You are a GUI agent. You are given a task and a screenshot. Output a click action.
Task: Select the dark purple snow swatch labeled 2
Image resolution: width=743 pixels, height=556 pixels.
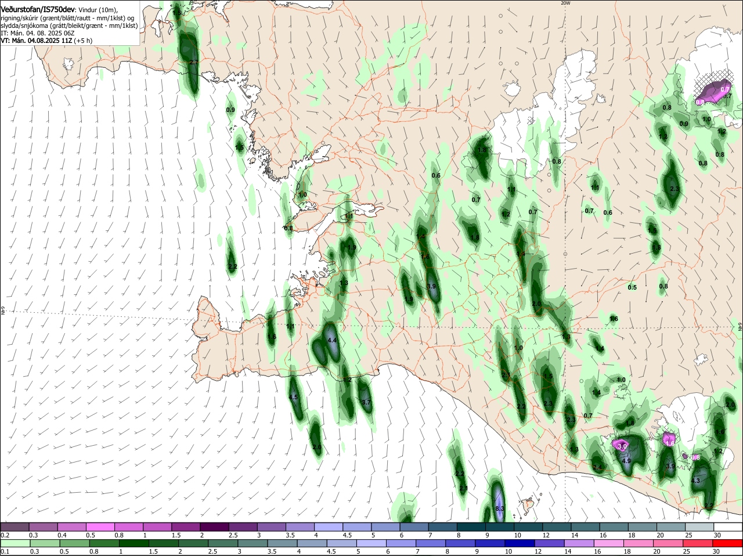214,526
